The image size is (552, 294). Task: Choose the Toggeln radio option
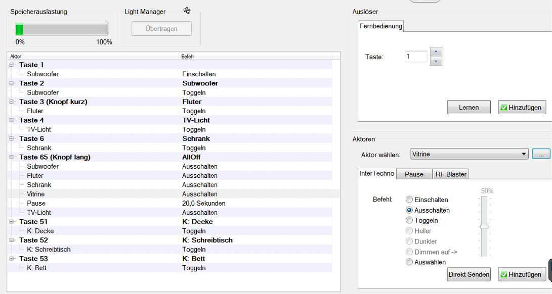tap(409, 220)
